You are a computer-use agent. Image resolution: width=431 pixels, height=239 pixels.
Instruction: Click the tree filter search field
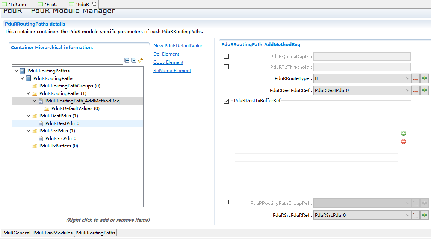67,60
